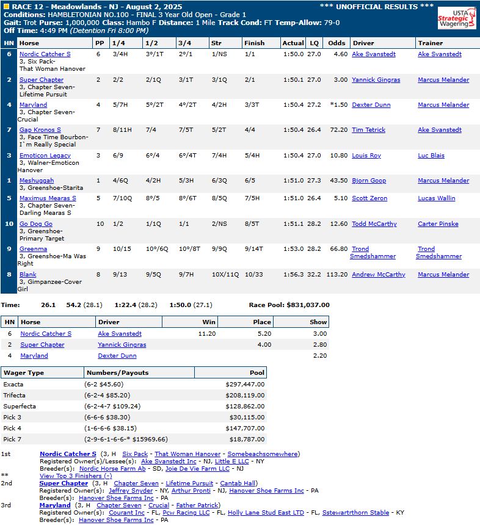This screenshot has height=525, width=480.
Task: Click the Stewartrthorn Stable owner link
Action: coord(355,513)
